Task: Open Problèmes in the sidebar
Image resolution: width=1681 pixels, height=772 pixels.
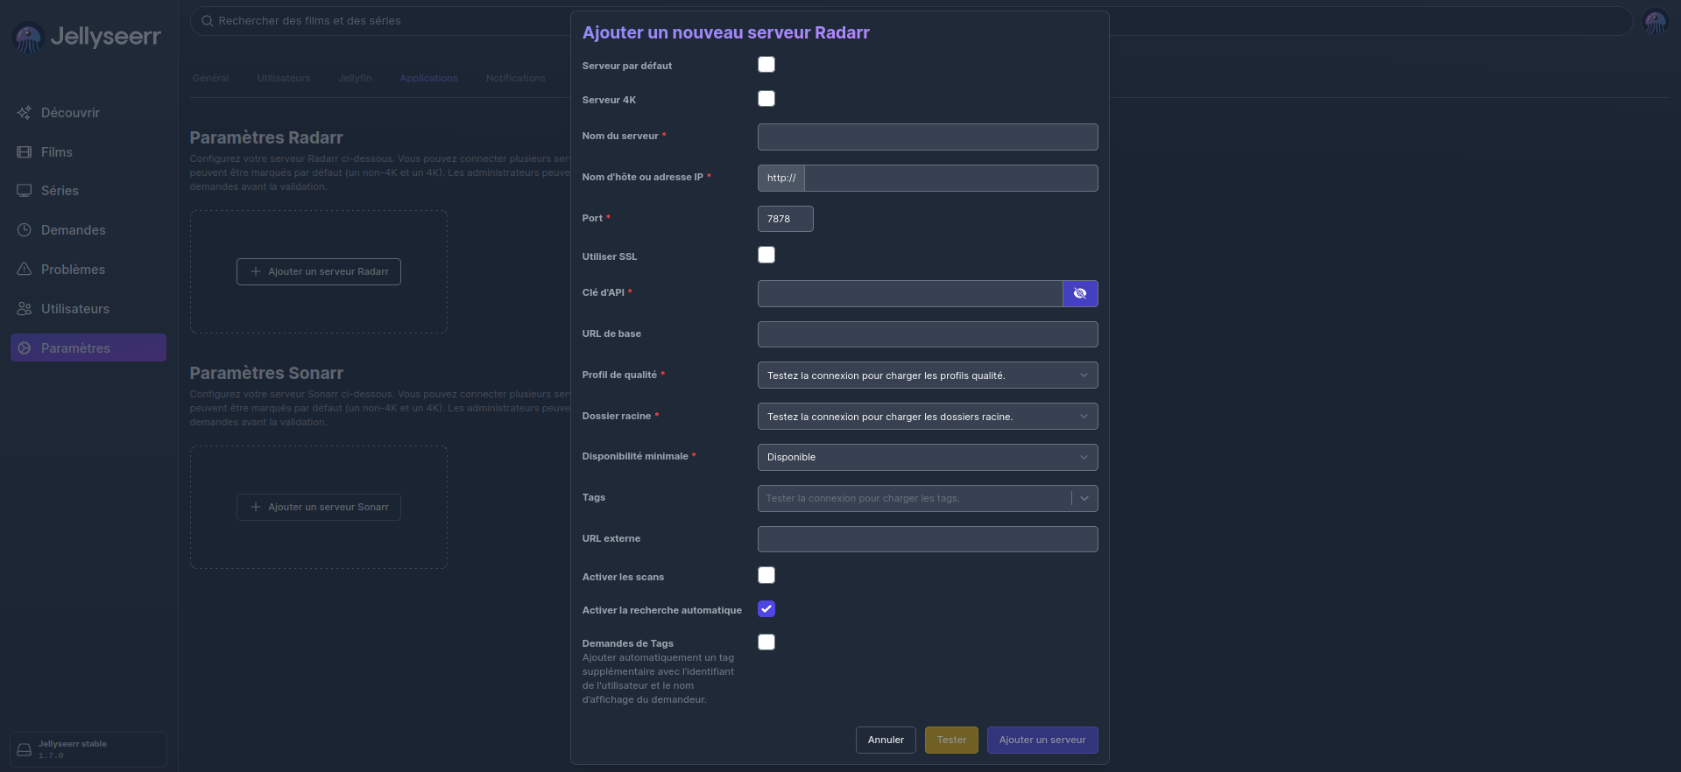Action: (x=88, y=270)
